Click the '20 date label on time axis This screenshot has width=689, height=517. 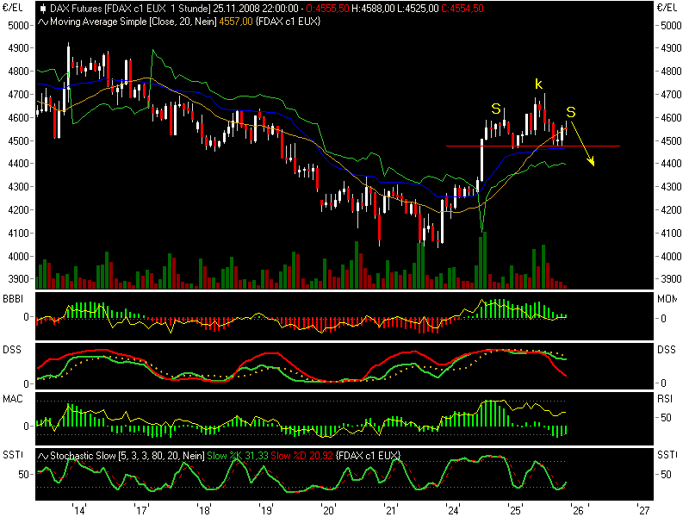[328, 510]
